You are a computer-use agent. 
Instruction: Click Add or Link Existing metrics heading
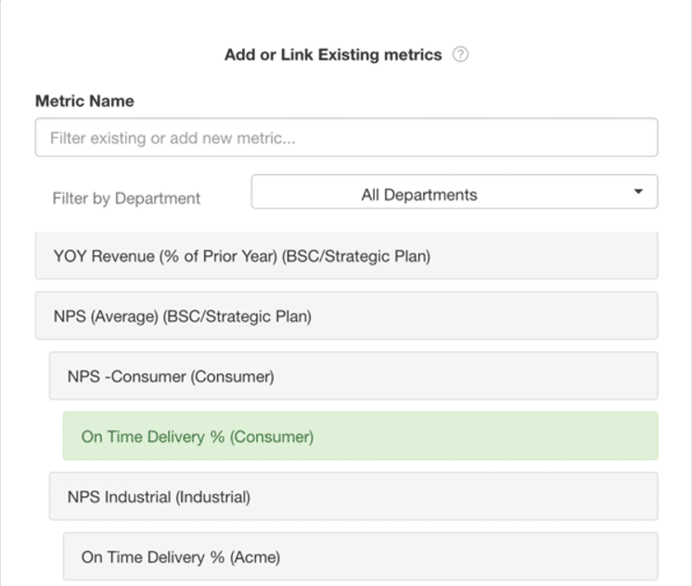click(x=333, y=55)
